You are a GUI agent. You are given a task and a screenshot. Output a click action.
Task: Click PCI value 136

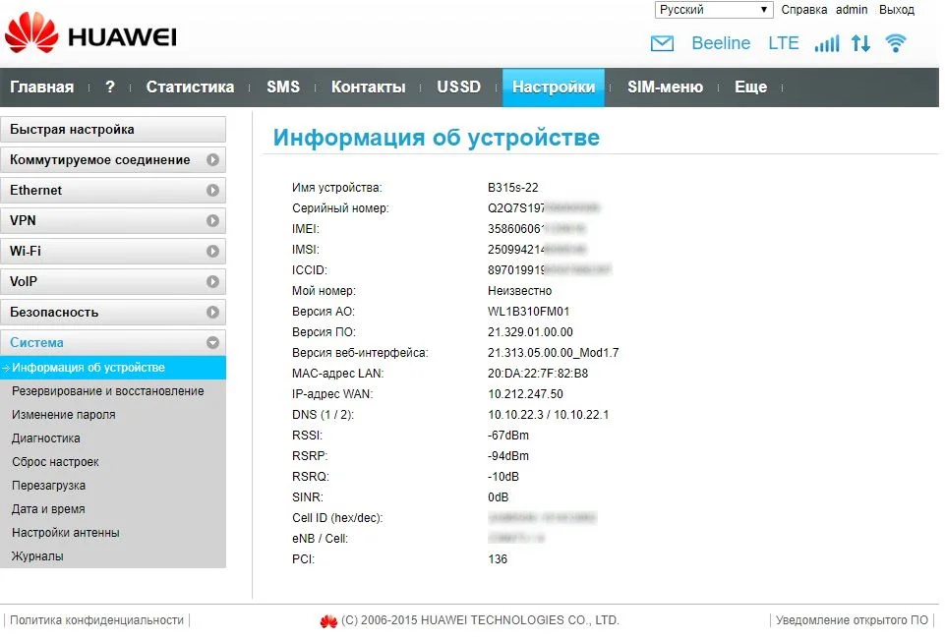coord(498,559)
